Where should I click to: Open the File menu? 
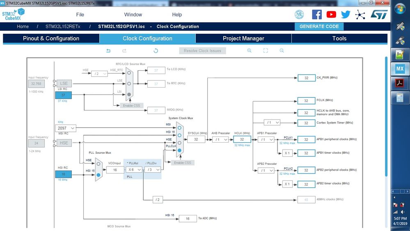80,15
